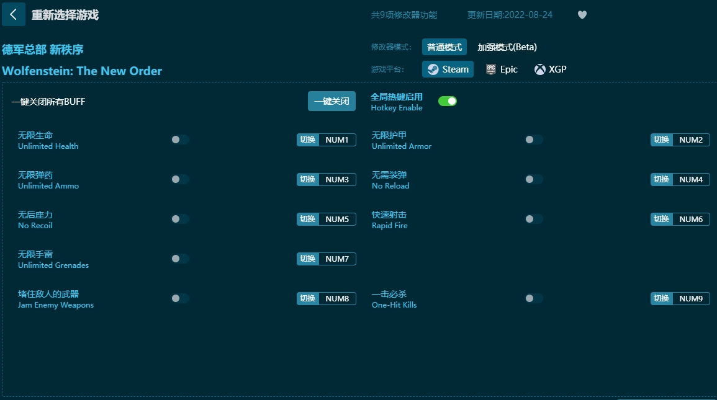717x400 pixels.
Task: Click 切换 button for NUM5
Action: [308, 219]
